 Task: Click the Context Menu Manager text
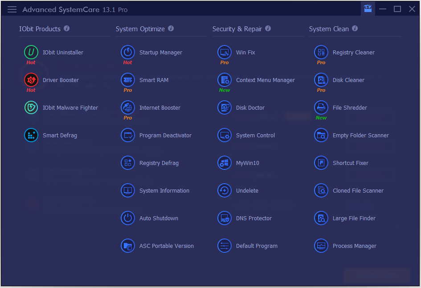click(265, 80)
